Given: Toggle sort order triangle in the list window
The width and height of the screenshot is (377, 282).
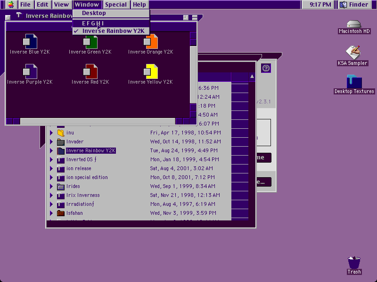Looking at the screenshot, I should (x=252, y=77).
